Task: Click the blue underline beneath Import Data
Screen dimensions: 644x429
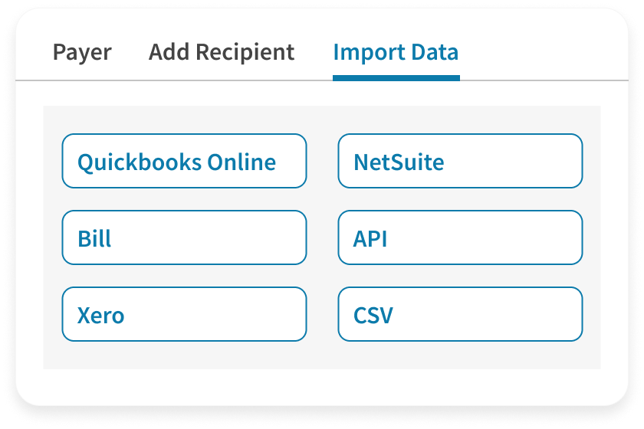Action: pyautogui.click(x=396, y=77)
